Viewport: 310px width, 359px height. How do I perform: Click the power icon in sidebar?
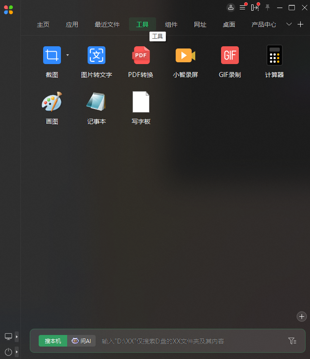tap(8, 352)
